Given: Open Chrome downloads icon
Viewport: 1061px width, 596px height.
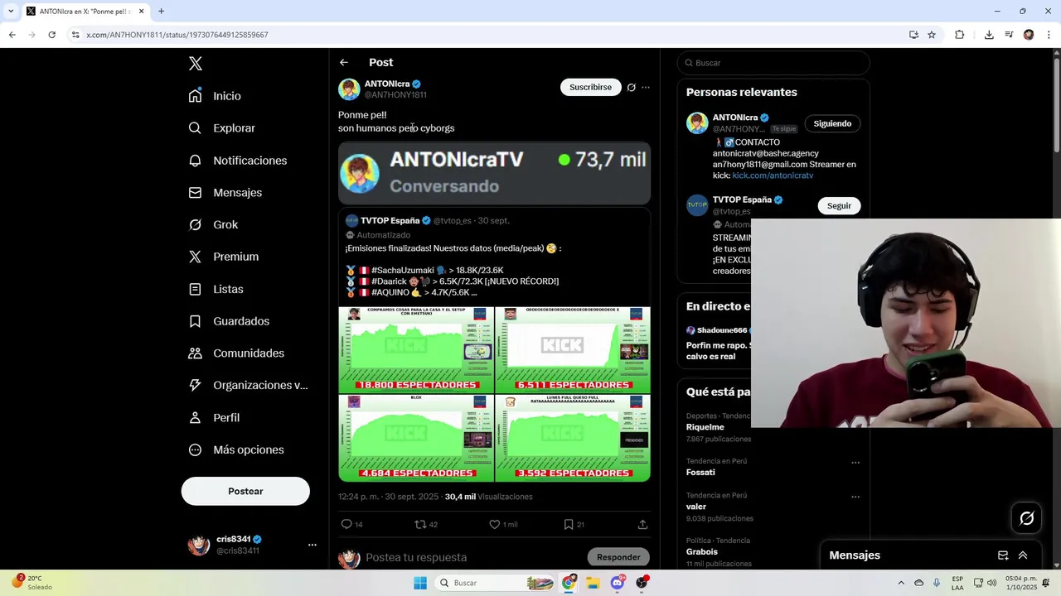Looking at the screenshot, I should pos(989,35).
